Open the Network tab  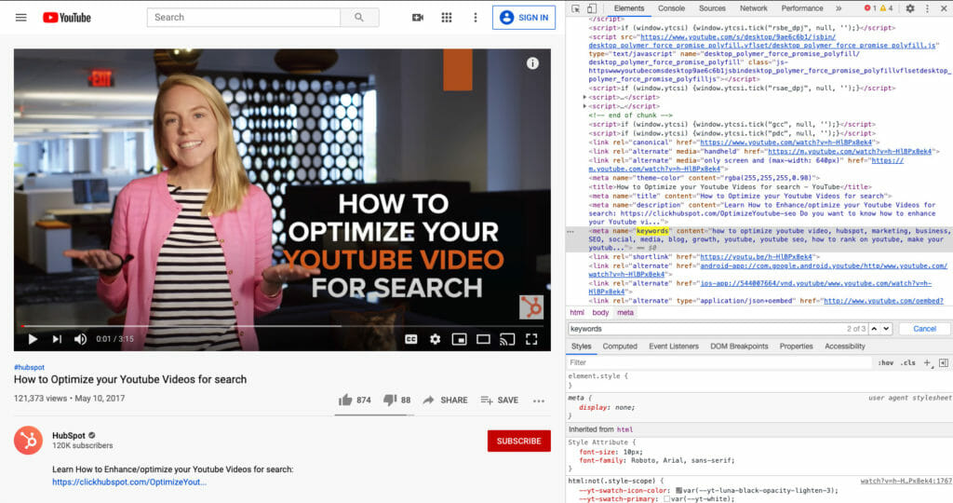pyautogui.click(x=753, y=8)
